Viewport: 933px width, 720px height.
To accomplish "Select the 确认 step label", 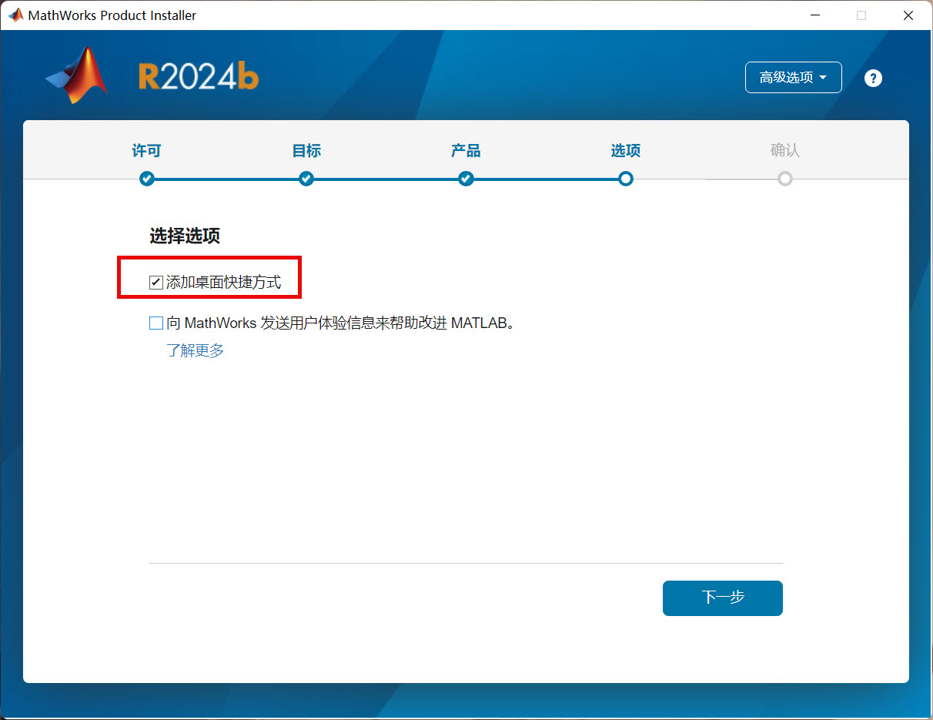I will (784, 151).
